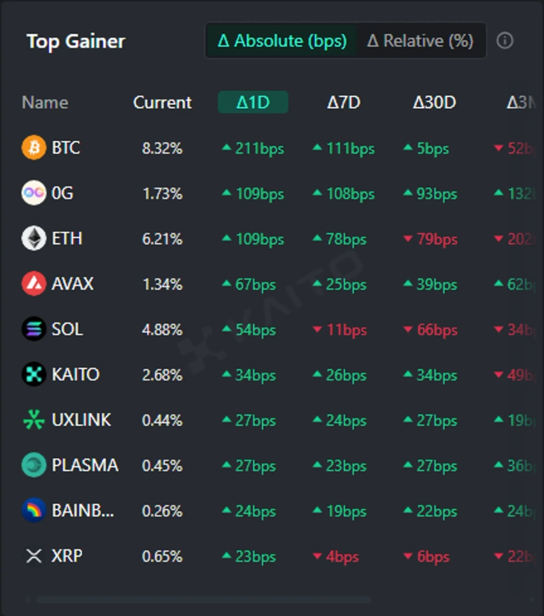Sort by the Current column header
This screenshot has height=616, width=544.
point(163,103)
